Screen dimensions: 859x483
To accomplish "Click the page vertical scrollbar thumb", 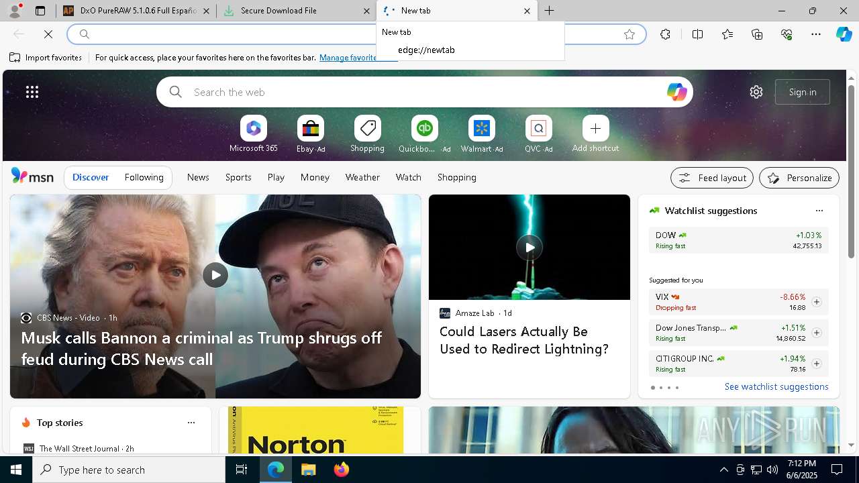I will 851,171.
